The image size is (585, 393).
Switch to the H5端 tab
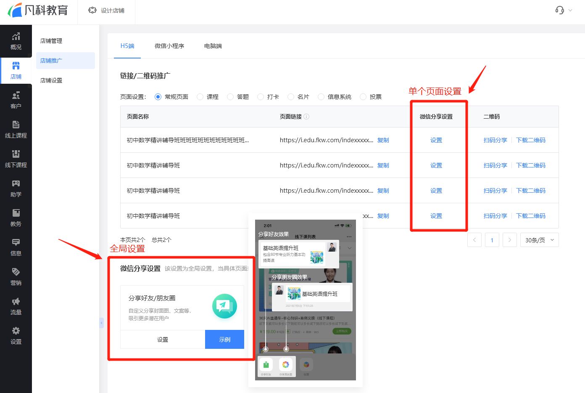pos(127,46)
